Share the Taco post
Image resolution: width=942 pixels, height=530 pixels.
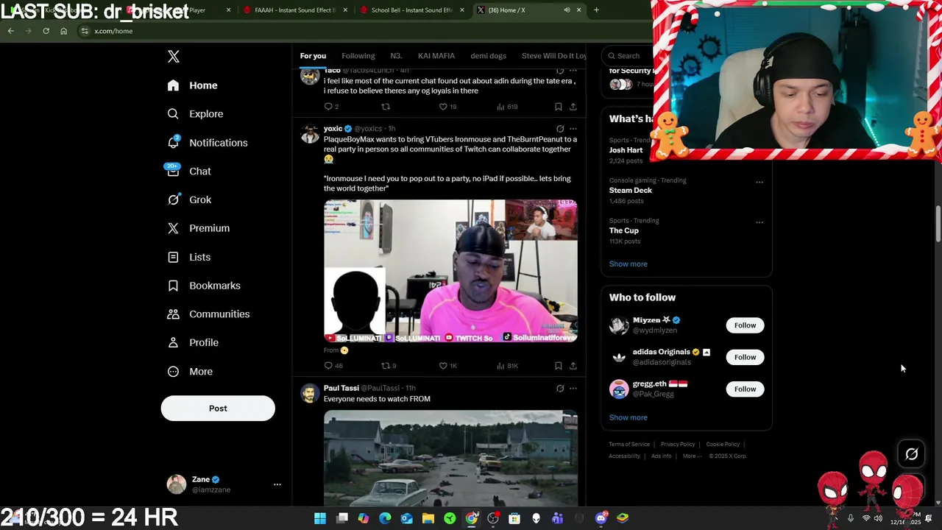coord(573,107)
